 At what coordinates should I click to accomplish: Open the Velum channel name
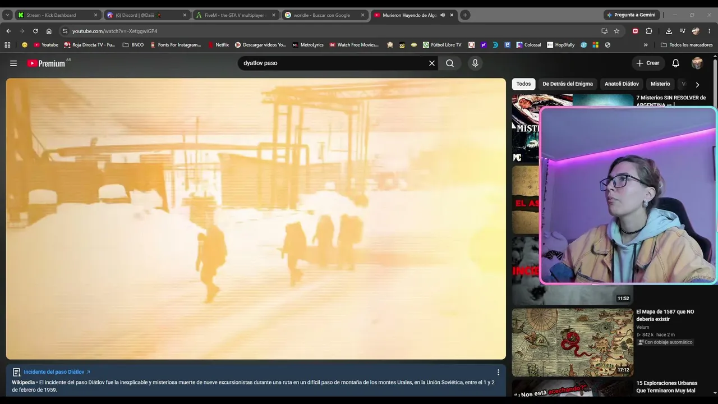tap(643, 327)
